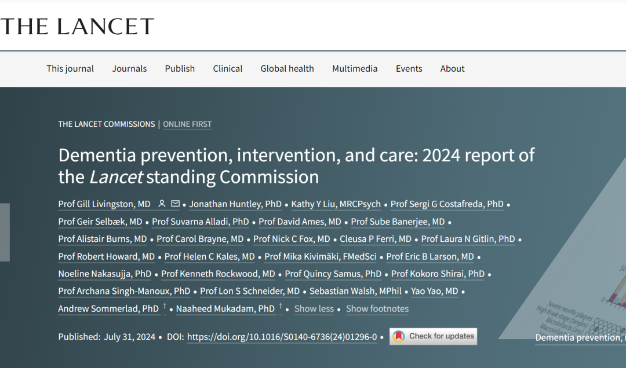
Task: Select author Prof Laura N Gitlin
Action: coord(468,239)
